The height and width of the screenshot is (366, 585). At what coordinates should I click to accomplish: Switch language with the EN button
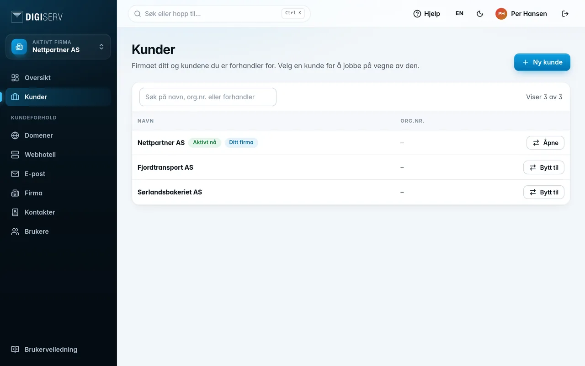(459, 14)
